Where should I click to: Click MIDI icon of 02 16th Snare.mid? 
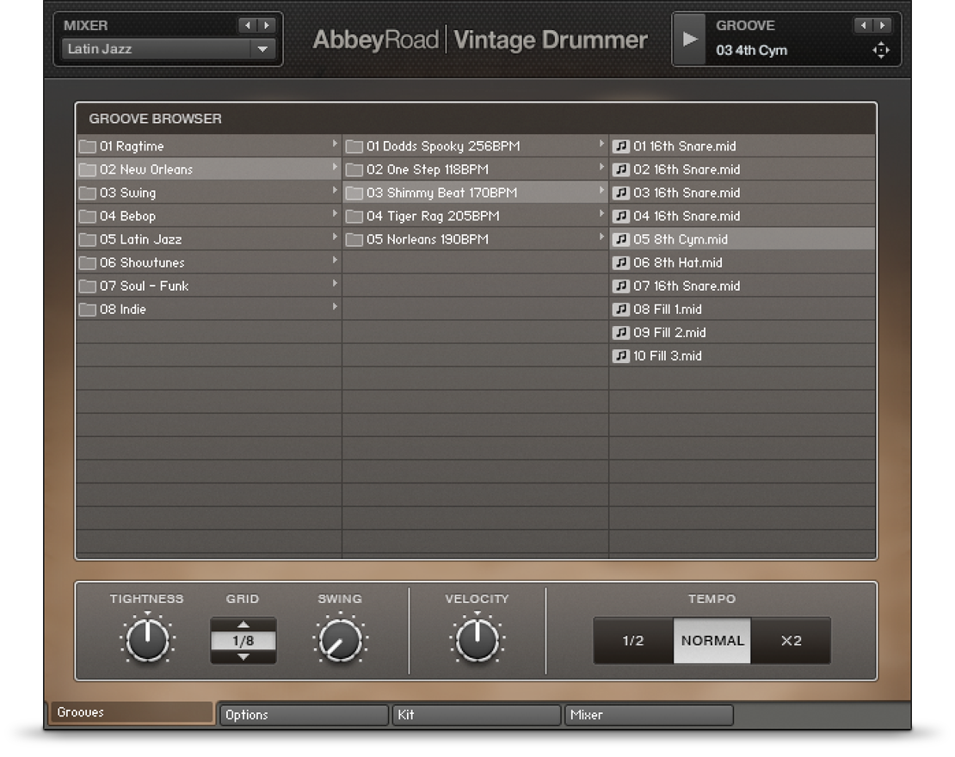[620, 169]
